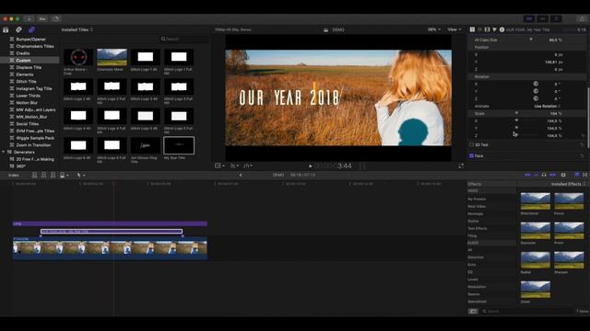This screenshot has width=590, height=331.
Task: Open the Use Rotation animate dropdown
Action: coord(548,107)
